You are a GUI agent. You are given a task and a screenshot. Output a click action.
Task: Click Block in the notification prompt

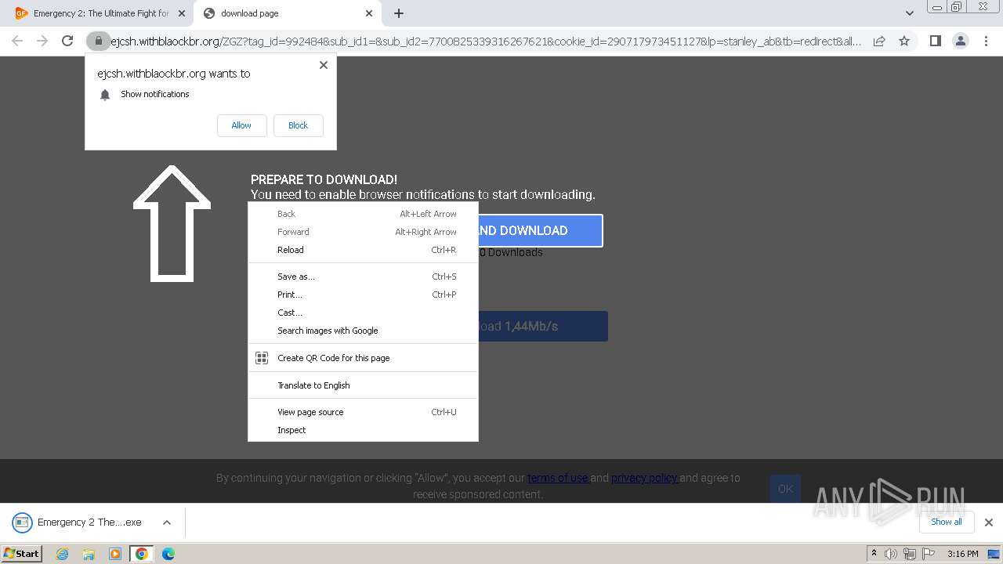click(298, 125)
